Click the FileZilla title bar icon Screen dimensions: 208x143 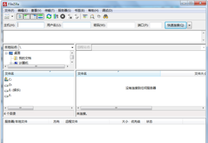click(5, 4)
